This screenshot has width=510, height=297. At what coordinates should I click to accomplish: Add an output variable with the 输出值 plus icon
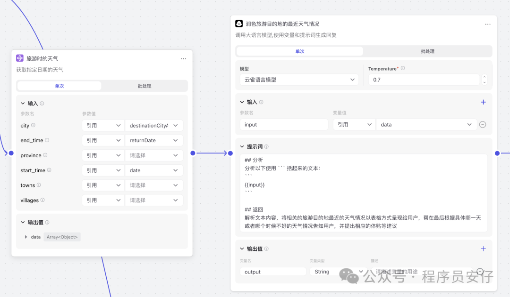point(484,249)
